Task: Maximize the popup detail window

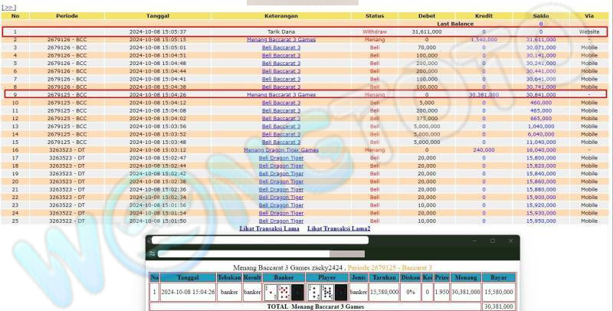Action: 491,241
